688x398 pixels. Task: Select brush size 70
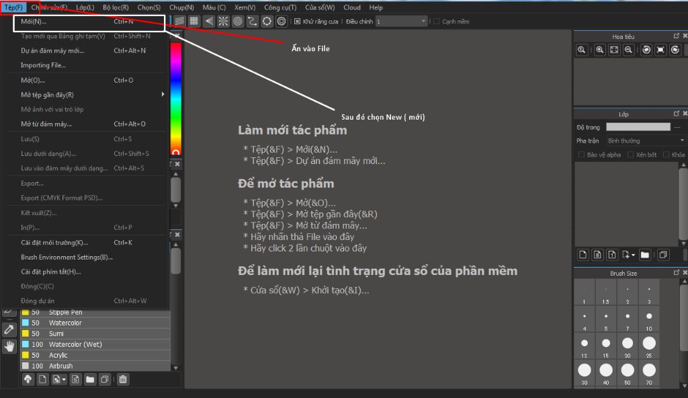point(649,373)
